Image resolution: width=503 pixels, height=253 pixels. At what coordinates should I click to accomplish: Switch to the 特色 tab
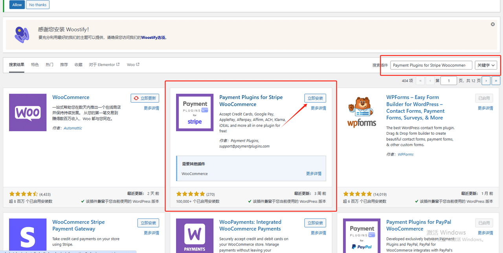(x=35, y=65)
